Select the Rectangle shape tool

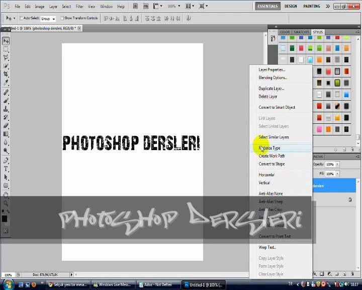(6, 185)
